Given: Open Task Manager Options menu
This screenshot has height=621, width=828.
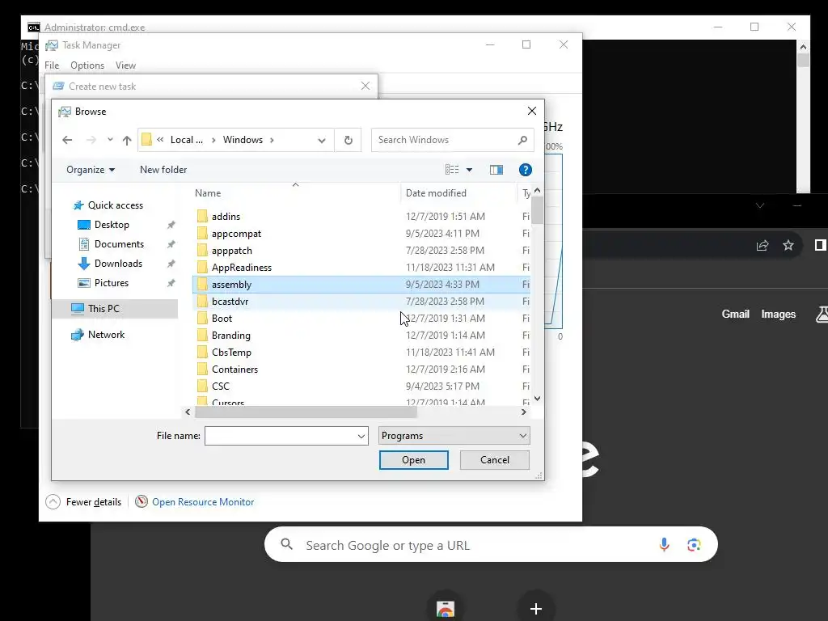Looking at the screenshot, I should tap(87, 65).
